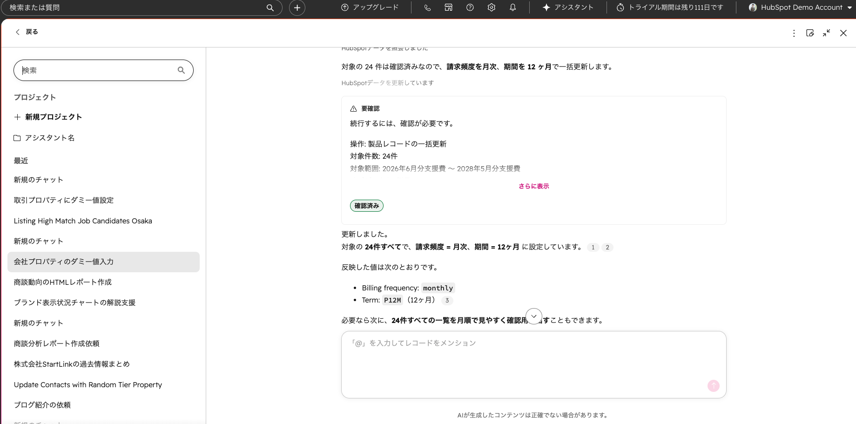856x424 pixels.
Task: Open chat 株式会社StartLinkの過去情報まとめ
Action: (103, 364)
